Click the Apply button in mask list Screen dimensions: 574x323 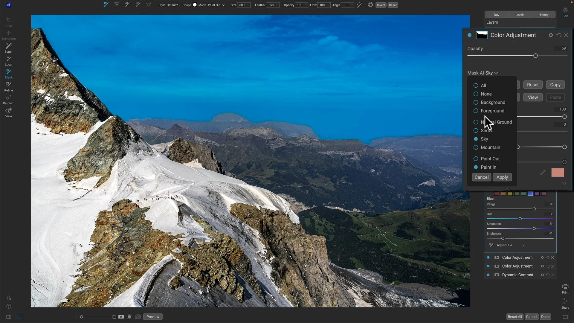click(x=502, y=177)
